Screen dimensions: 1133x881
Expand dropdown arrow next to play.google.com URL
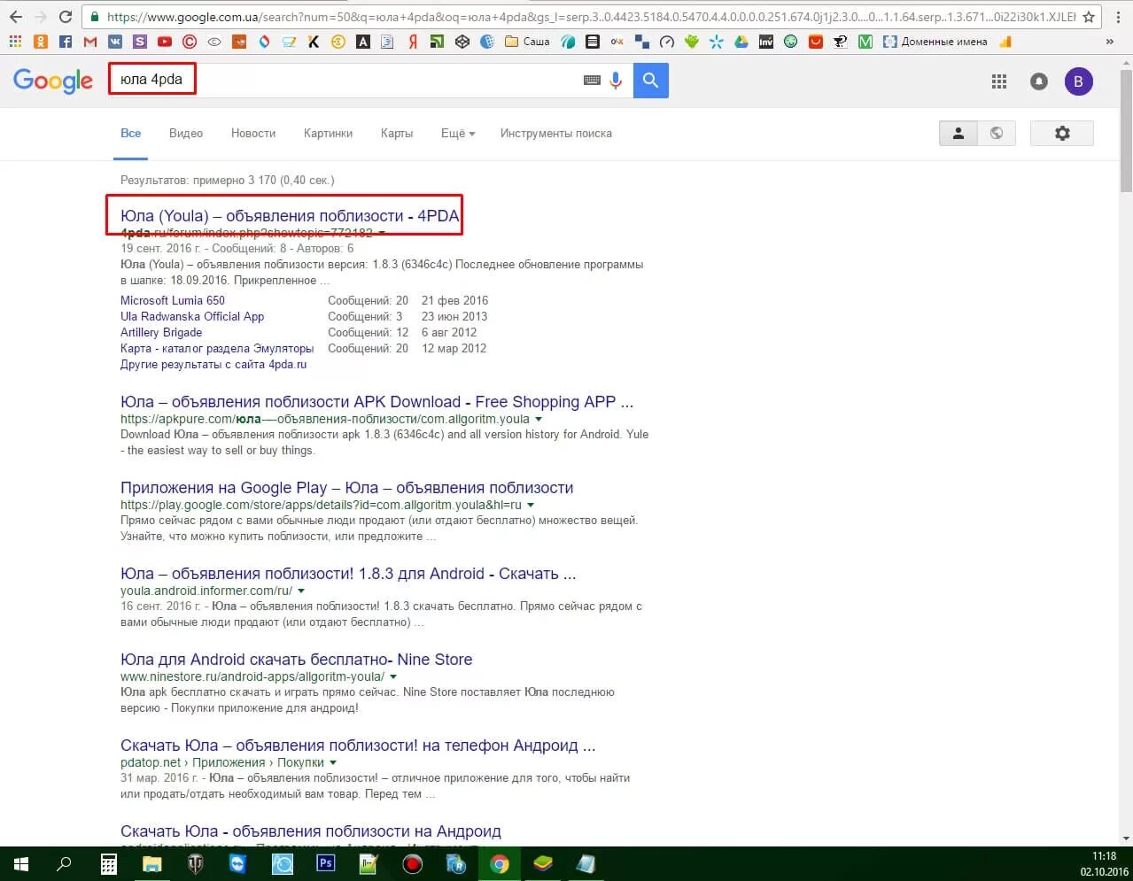pyautogui.click(x=531, y=505)
